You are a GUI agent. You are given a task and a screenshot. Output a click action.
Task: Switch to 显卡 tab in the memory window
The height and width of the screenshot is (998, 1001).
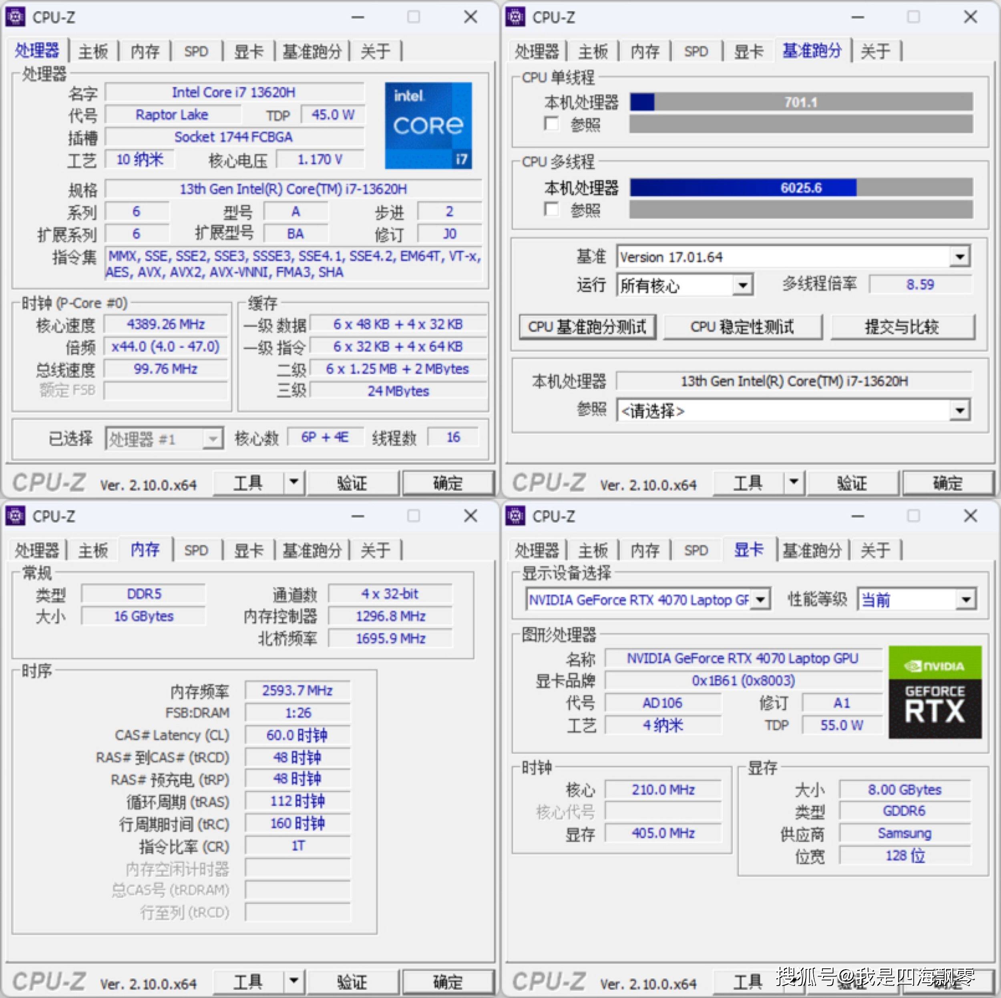[249, 550]
